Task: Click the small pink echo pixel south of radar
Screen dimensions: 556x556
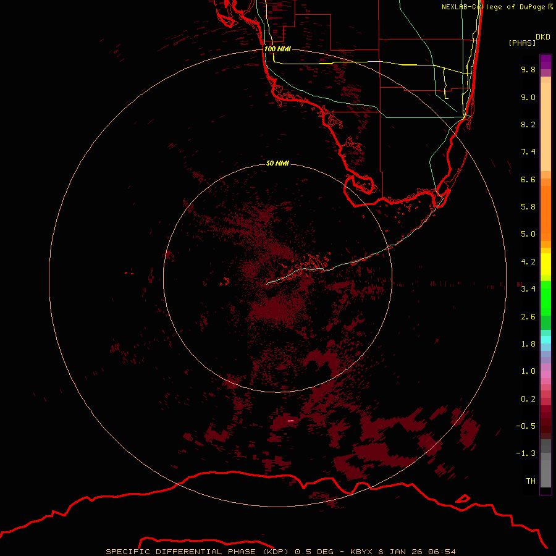Action: coord(290,421)
